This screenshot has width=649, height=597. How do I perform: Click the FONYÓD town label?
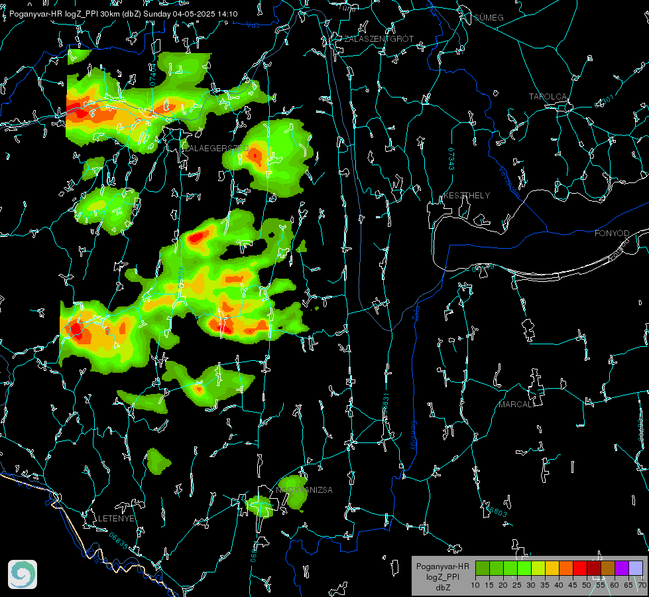pos(612,233)
